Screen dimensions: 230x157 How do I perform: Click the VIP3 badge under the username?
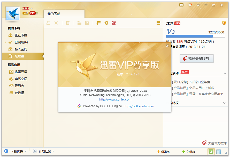(32, 13)
